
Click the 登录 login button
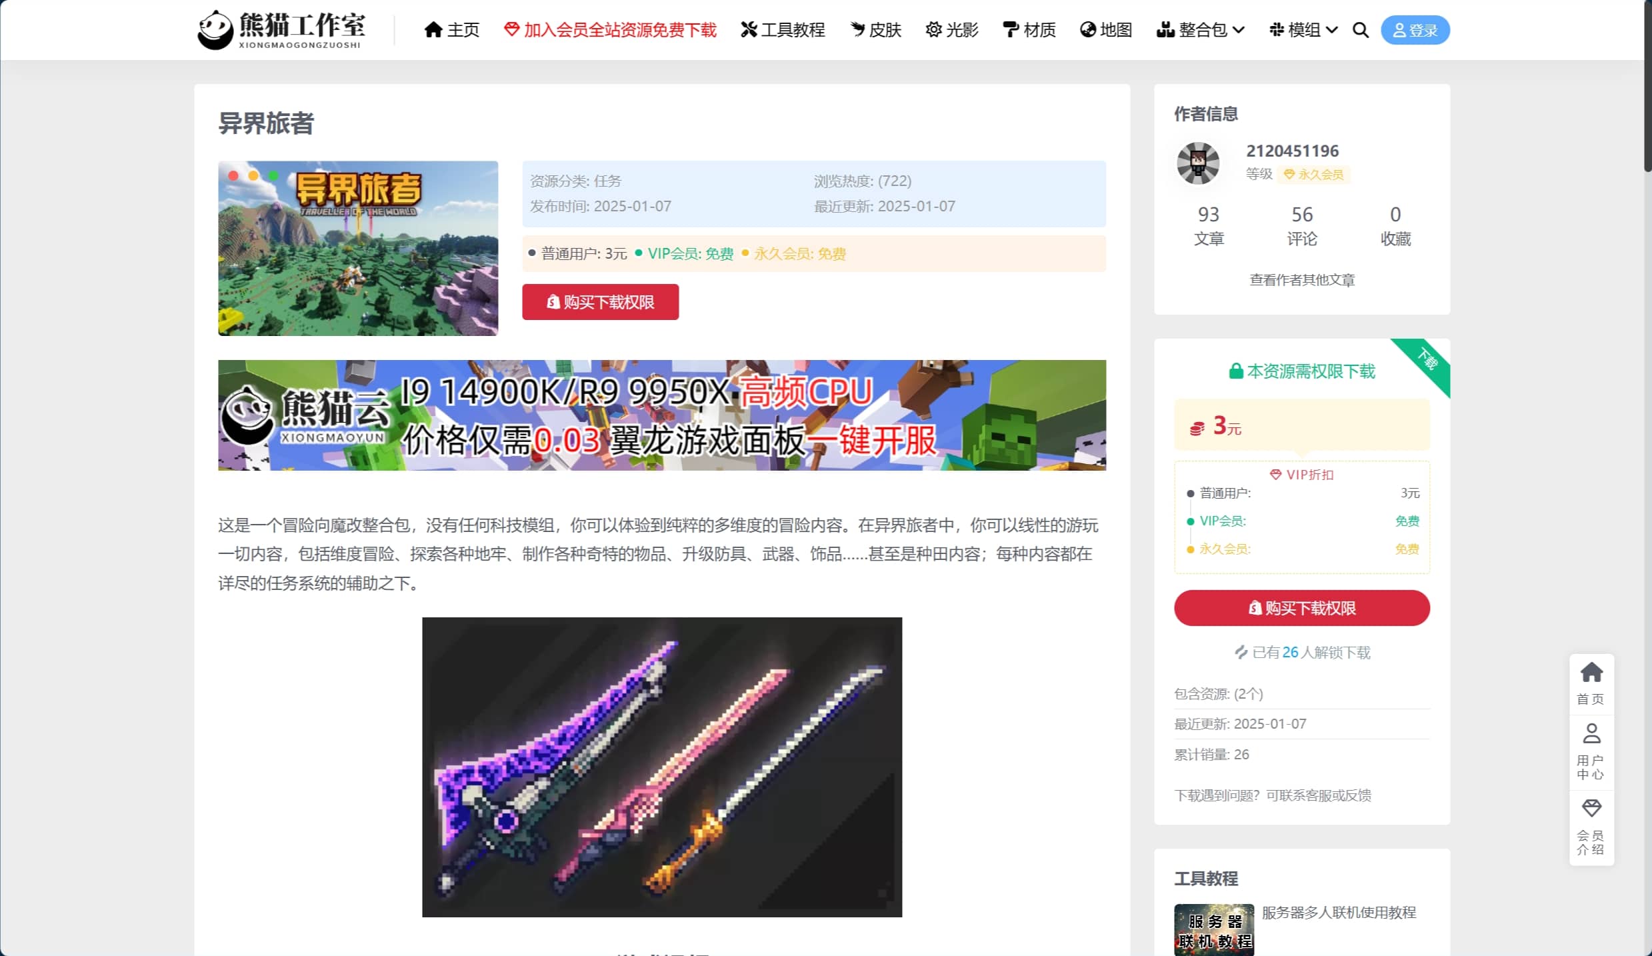1415,30
